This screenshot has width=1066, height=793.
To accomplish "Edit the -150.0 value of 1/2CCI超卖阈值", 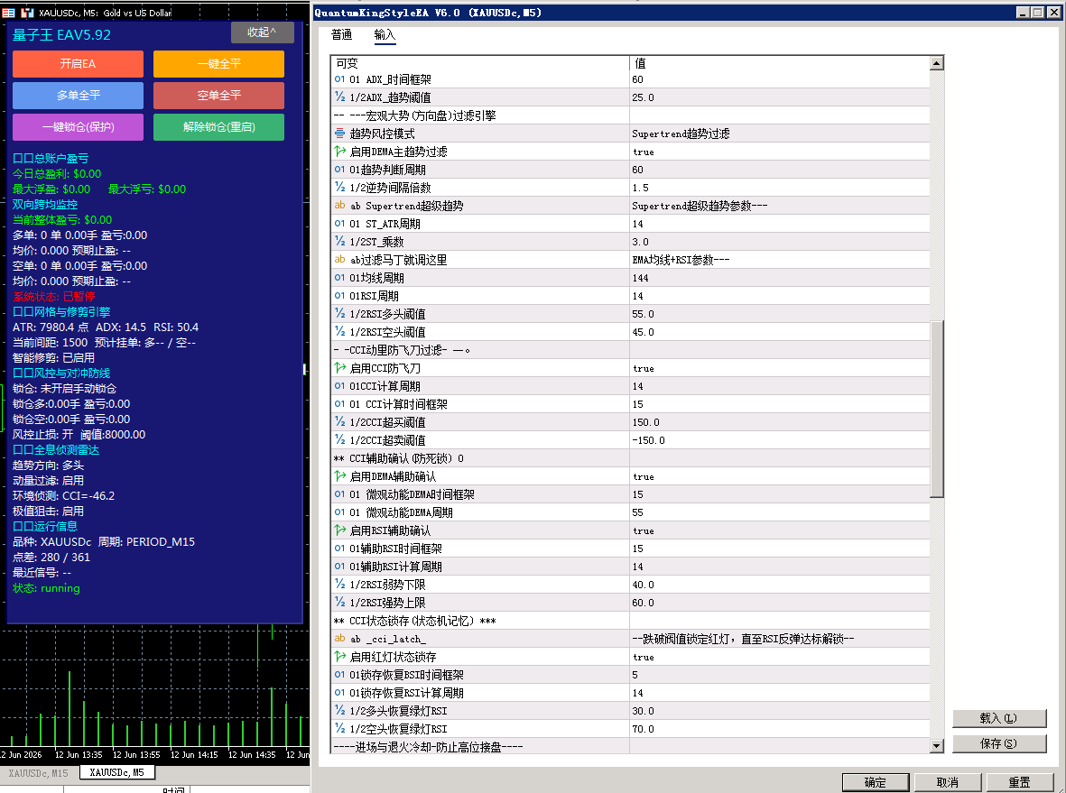I will pos(649,440).
